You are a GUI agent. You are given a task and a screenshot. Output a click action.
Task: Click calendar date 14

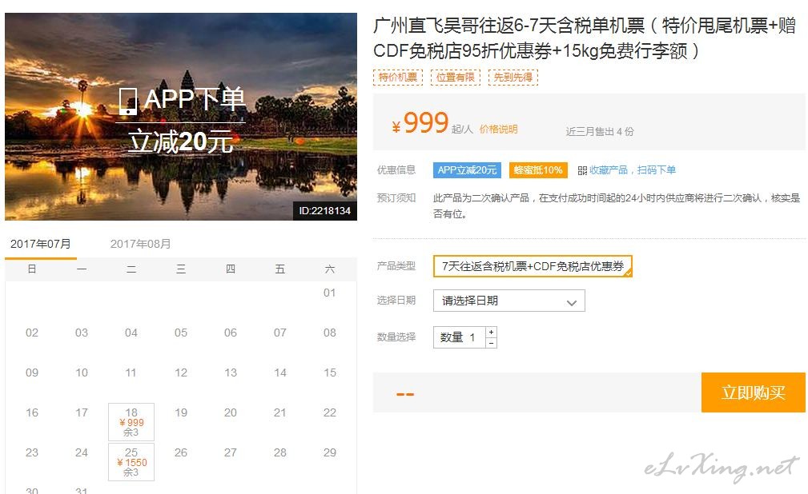tap(280, 372)
